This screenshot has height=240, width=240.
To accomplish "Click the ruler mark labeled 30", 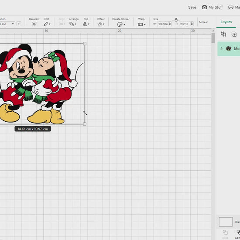I will pos(193,31).
